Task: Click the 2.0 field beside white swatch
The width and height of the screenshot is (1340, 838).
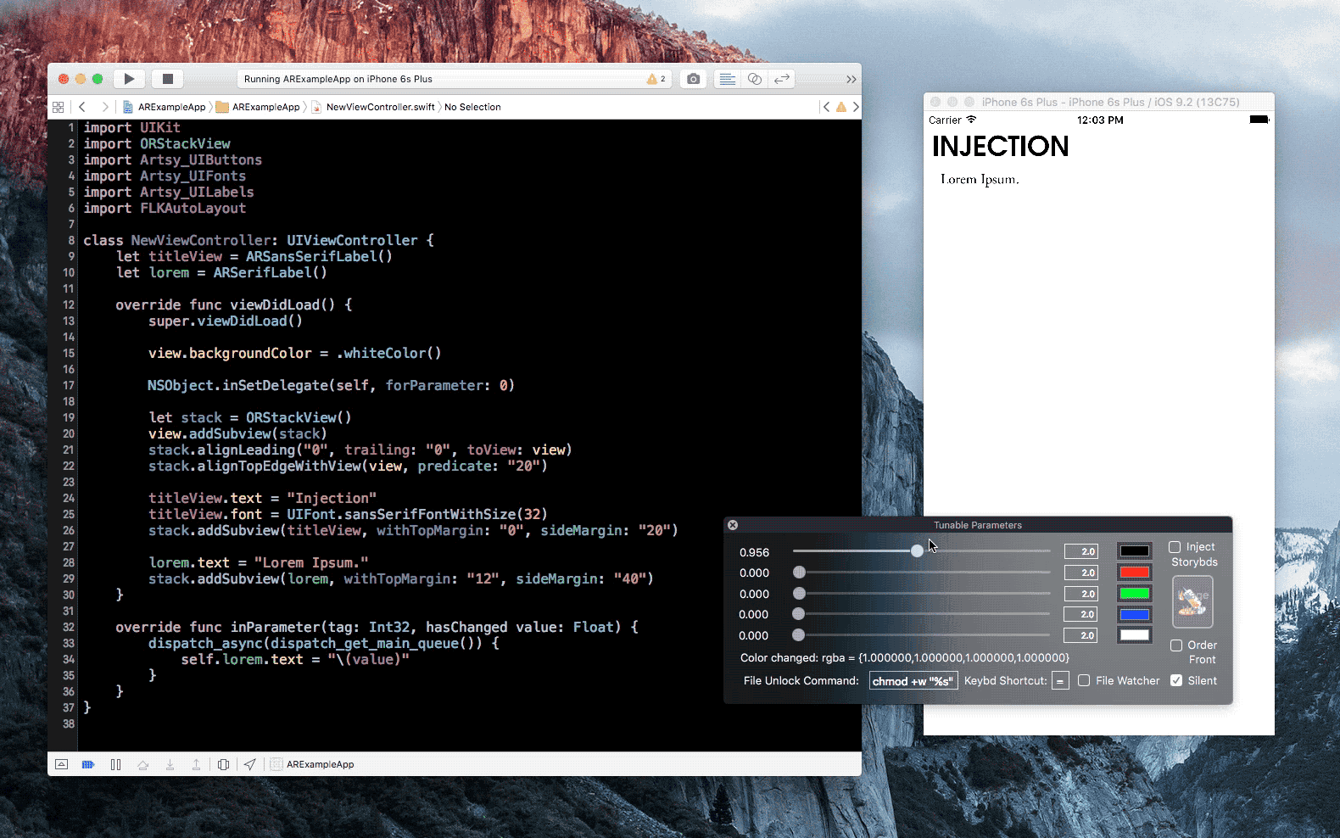Action: [x=1081, y=635]
